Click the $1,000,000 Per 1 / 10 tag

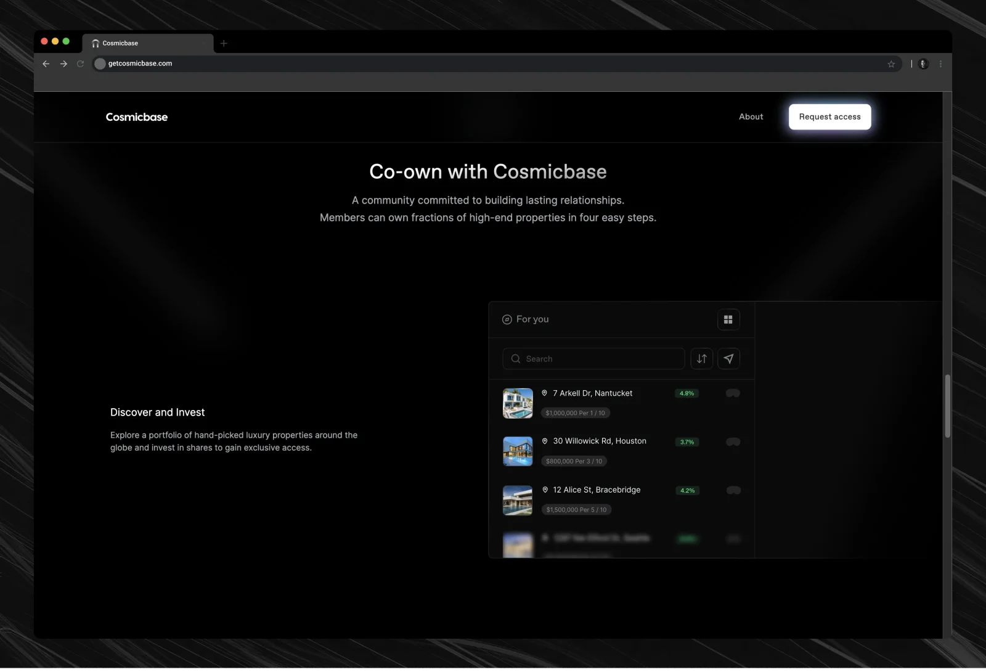(576, 413)
